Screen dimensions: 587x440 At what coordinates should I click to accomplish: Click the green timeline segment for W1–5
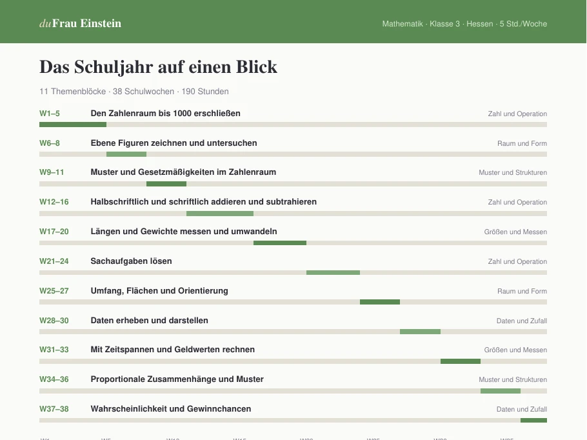(x=73, y=125)
